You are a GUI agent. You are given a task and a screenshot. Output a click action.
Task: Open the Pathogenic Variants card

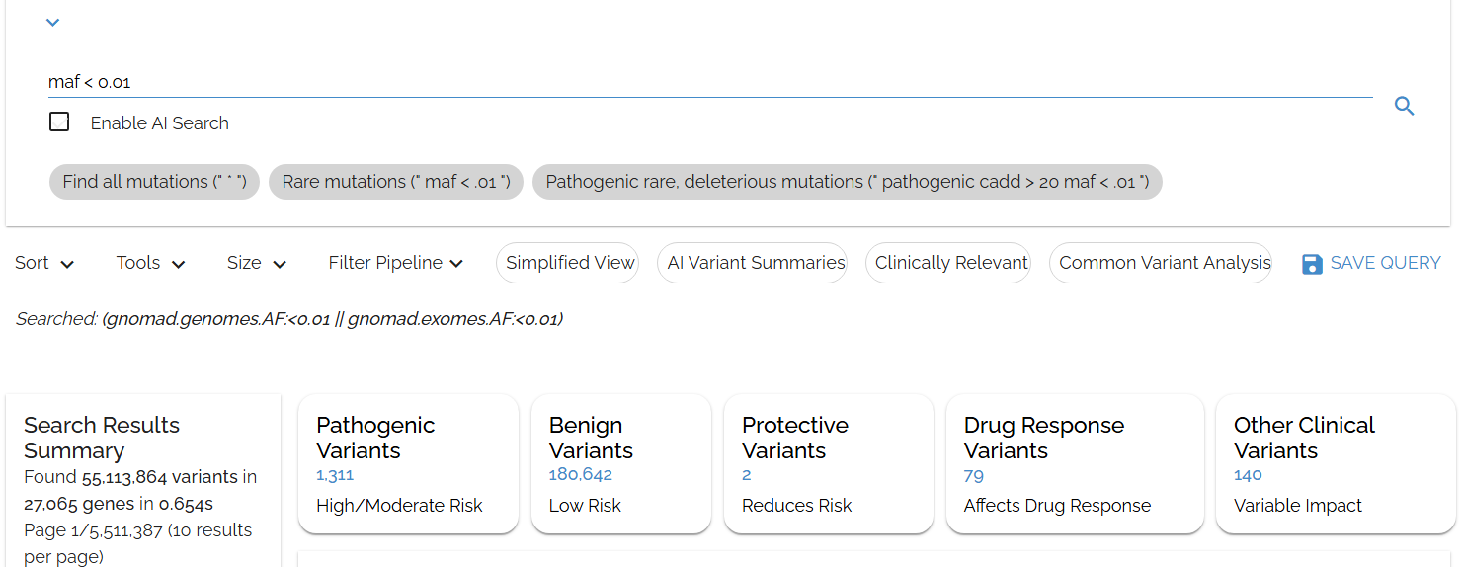(x=407, y=464)
